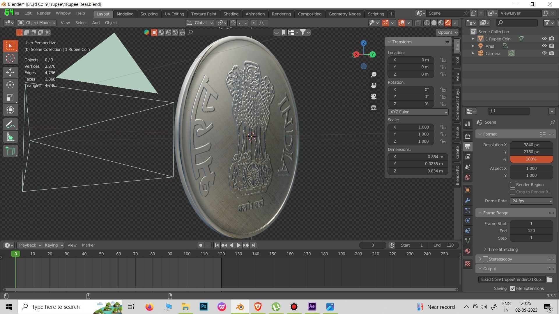Open the Modifier Properties wrench tab
The width and height of the screenshot is (559, 314).
point(468,200)
